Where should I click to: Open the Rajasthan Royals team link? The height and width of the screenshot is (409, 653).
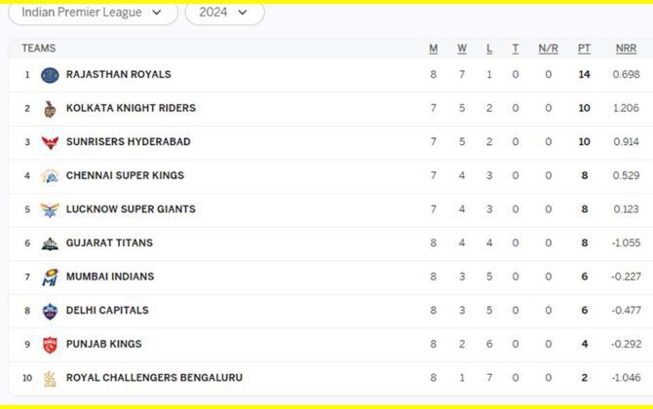118,75
